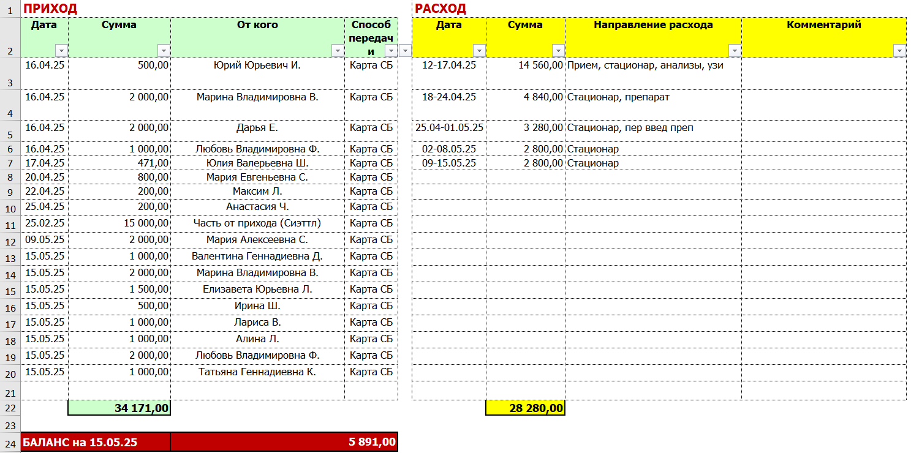
Task: Open the Направление расхода filter dropdown
Action: (x=735, y=51)
